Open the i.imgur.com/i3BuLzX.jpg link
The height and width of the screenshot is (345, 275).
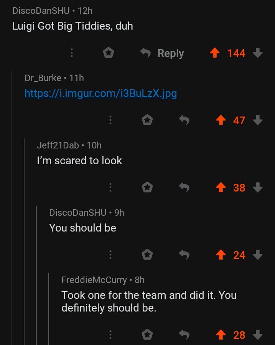point(101,93)
